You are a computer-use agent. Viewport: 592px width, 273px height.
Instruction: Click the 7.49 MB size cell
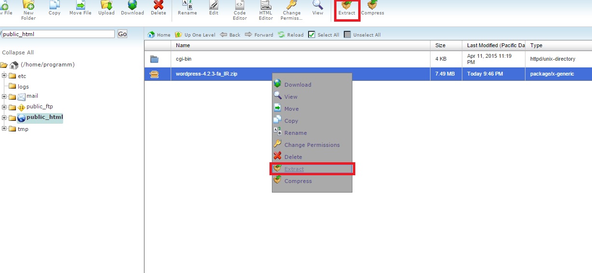tap(446, 74)
